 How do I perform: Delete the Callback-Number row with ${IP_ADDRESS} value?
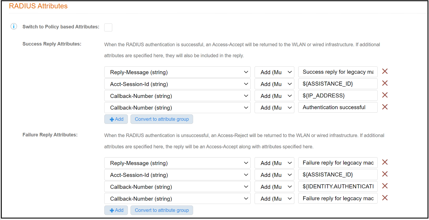point(385,95)
